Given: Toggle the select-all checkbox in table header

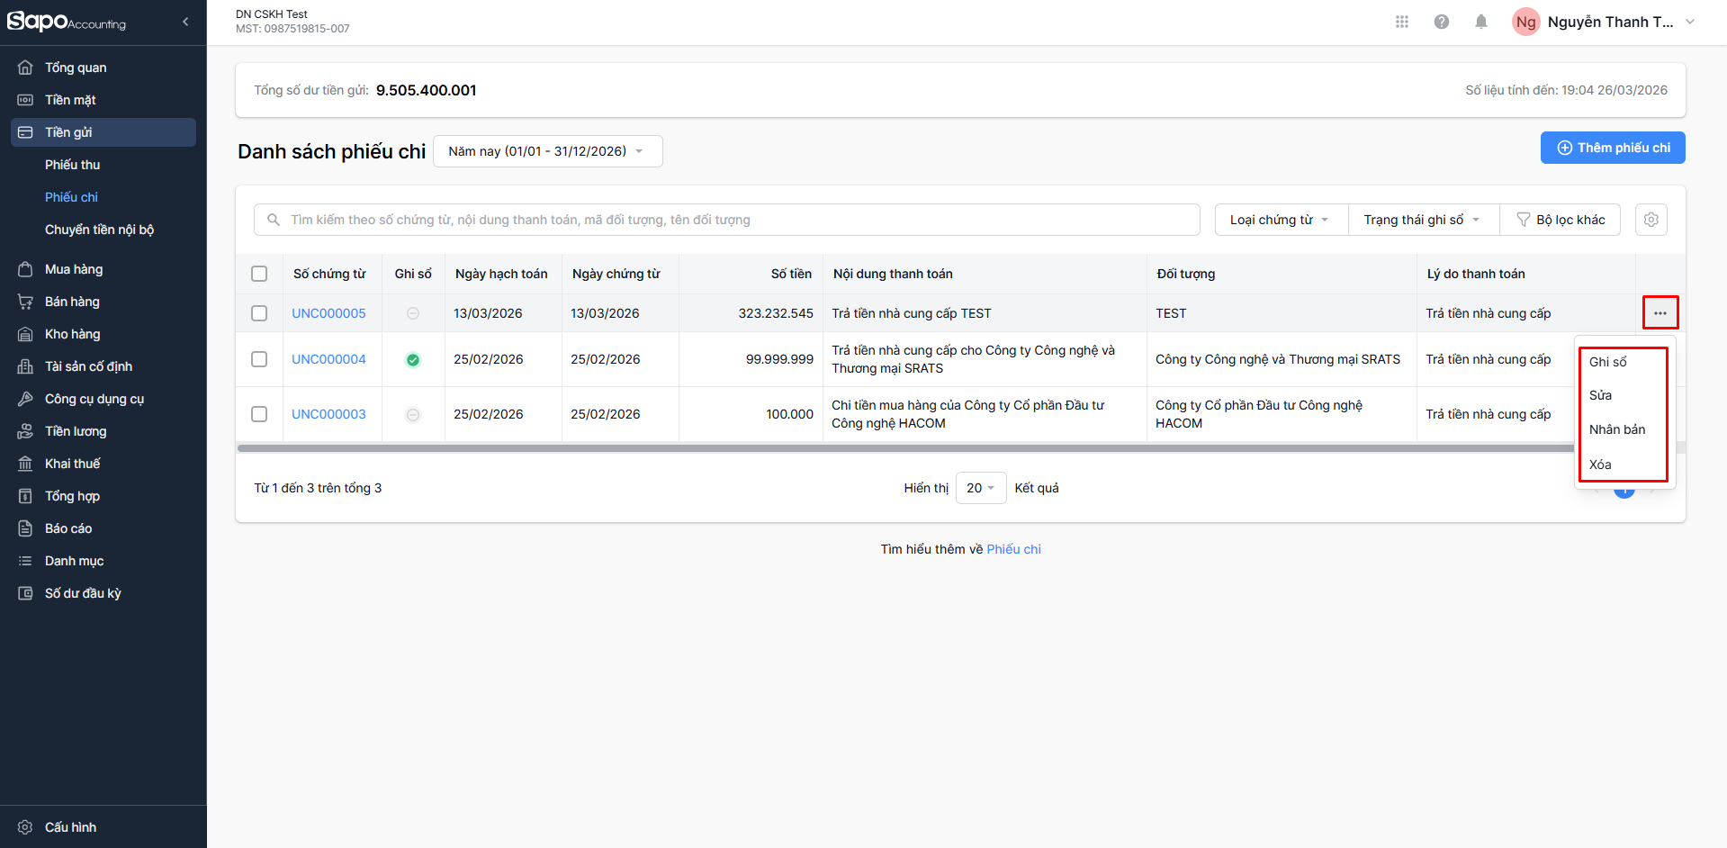Looking at the screenshot, I should click(x=259, y=274).
